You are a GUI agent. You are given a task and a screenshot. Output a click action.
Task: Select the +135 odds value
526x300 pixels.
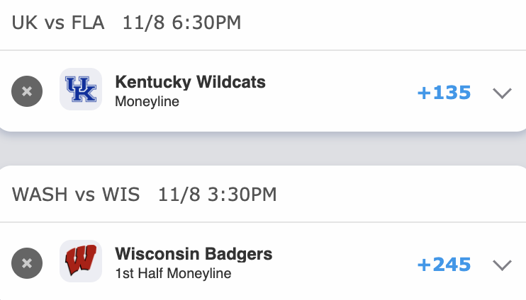(444, 93)
